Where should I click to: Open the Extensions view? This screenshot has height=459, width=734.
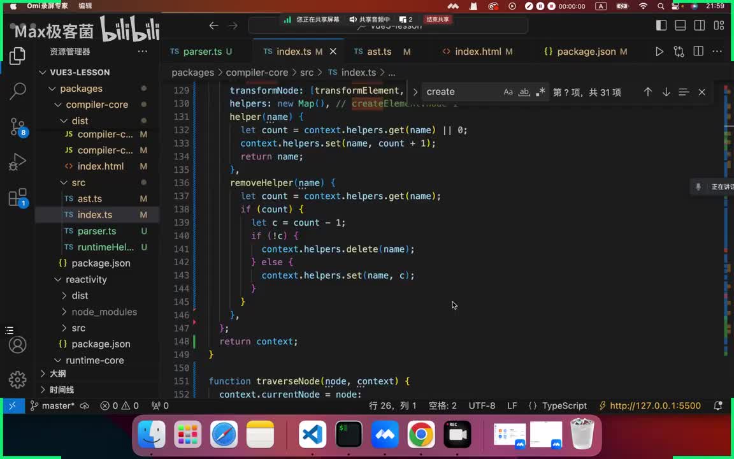pos(18,198)
